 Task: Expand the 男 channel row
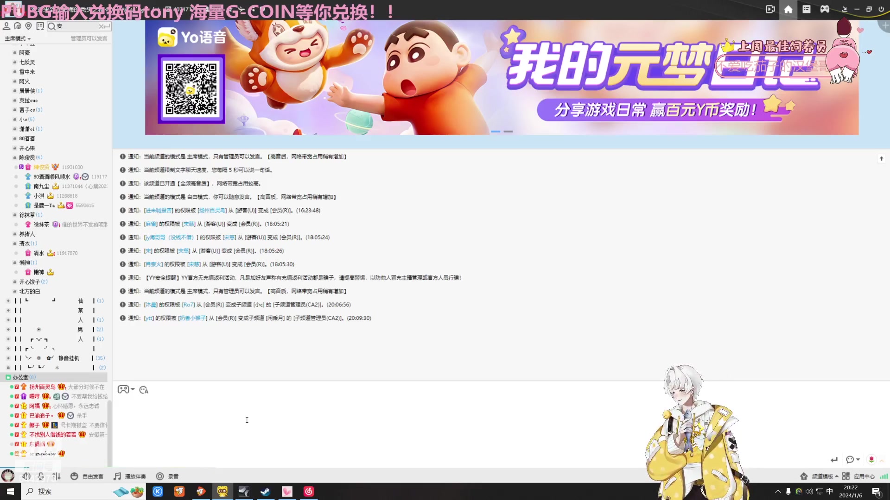pos(8,330)
